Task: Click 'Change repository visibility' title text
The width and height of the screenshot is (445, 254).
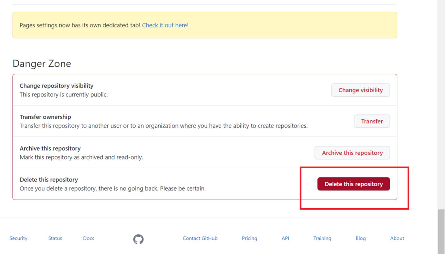Action: point(56,86)
